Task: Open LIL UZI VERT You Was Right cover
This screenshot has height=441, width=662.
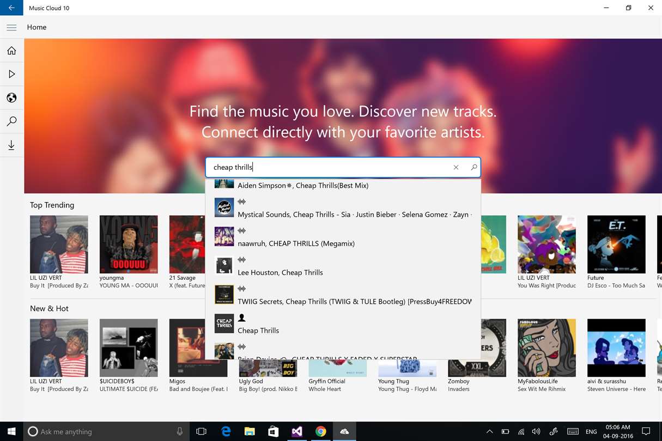Action: click(546, 244)
